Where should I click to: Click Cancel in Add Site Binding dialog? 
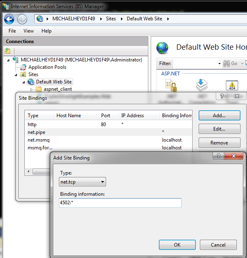tap(218, 245)
